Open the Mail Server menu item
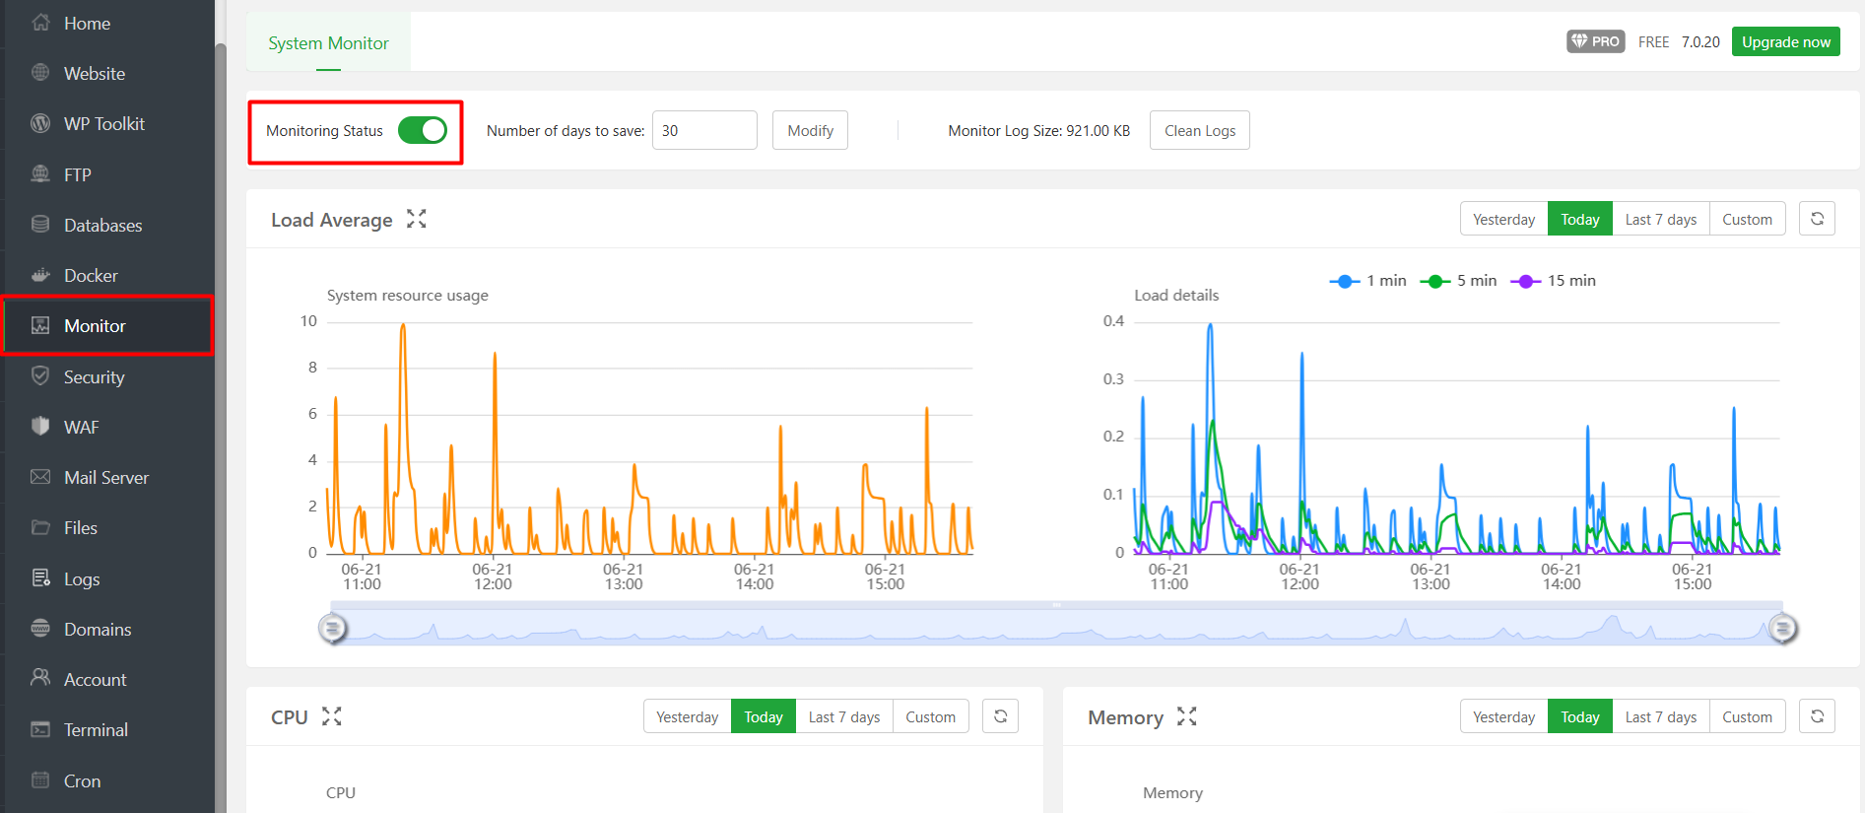This screenshot has width=1865, height=813. 107,477
